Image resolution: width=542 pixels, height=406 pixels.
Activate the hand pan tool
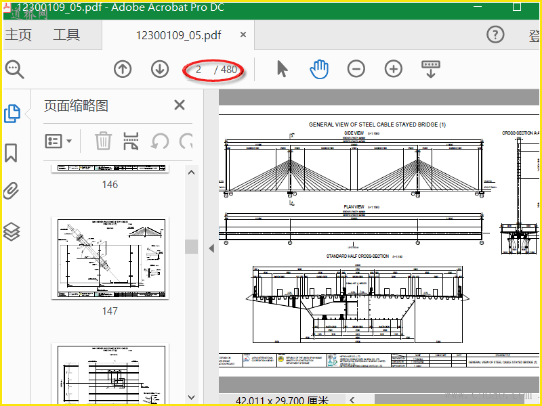tap(318, 69)
